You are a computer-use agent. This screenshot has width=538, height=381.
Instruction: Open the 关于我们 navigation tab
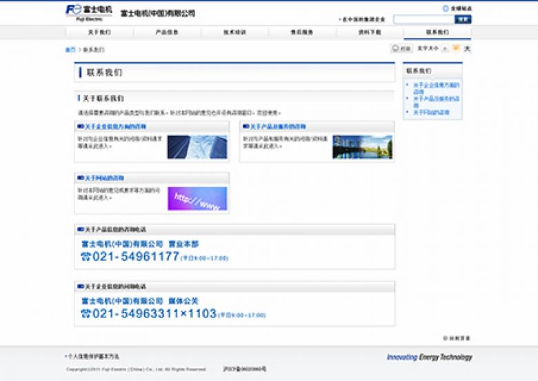point(99,32)
